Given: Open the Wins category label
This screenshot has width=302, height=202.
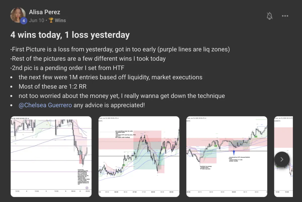Looking at the screenshot, I should click(60, 20).
